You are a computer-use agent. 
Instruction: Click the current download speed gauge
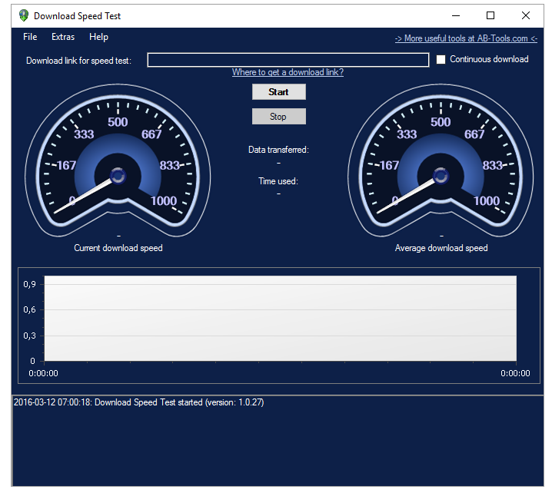(x=118, y=160)
